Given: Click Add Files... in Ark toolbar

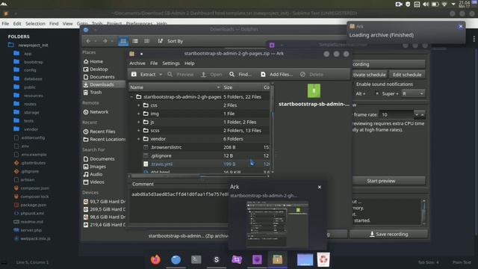Looking at the screenshot, I should tap(276, 75).
